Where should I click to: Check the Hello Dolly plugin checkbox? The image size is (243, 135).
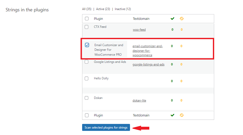pyautogui.click(x=86, y=78)
